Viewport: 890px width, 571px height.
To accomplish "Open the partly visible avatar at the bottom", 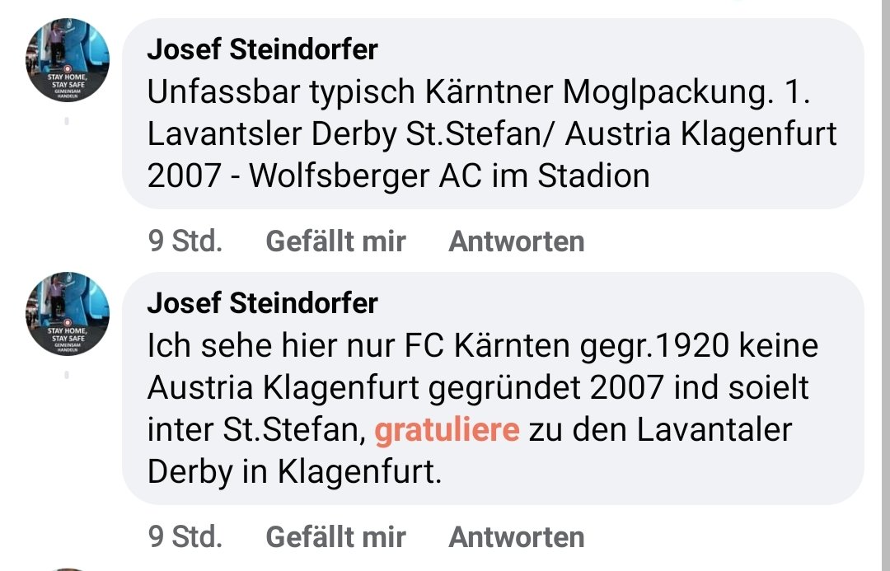I will (x=68, y=569).
